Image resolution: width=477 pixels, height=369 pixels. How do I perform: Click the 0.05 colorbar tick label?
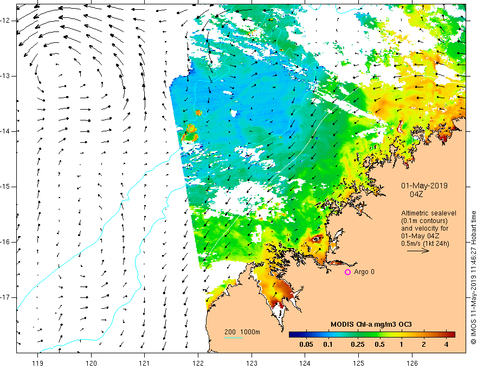[306, 345]
